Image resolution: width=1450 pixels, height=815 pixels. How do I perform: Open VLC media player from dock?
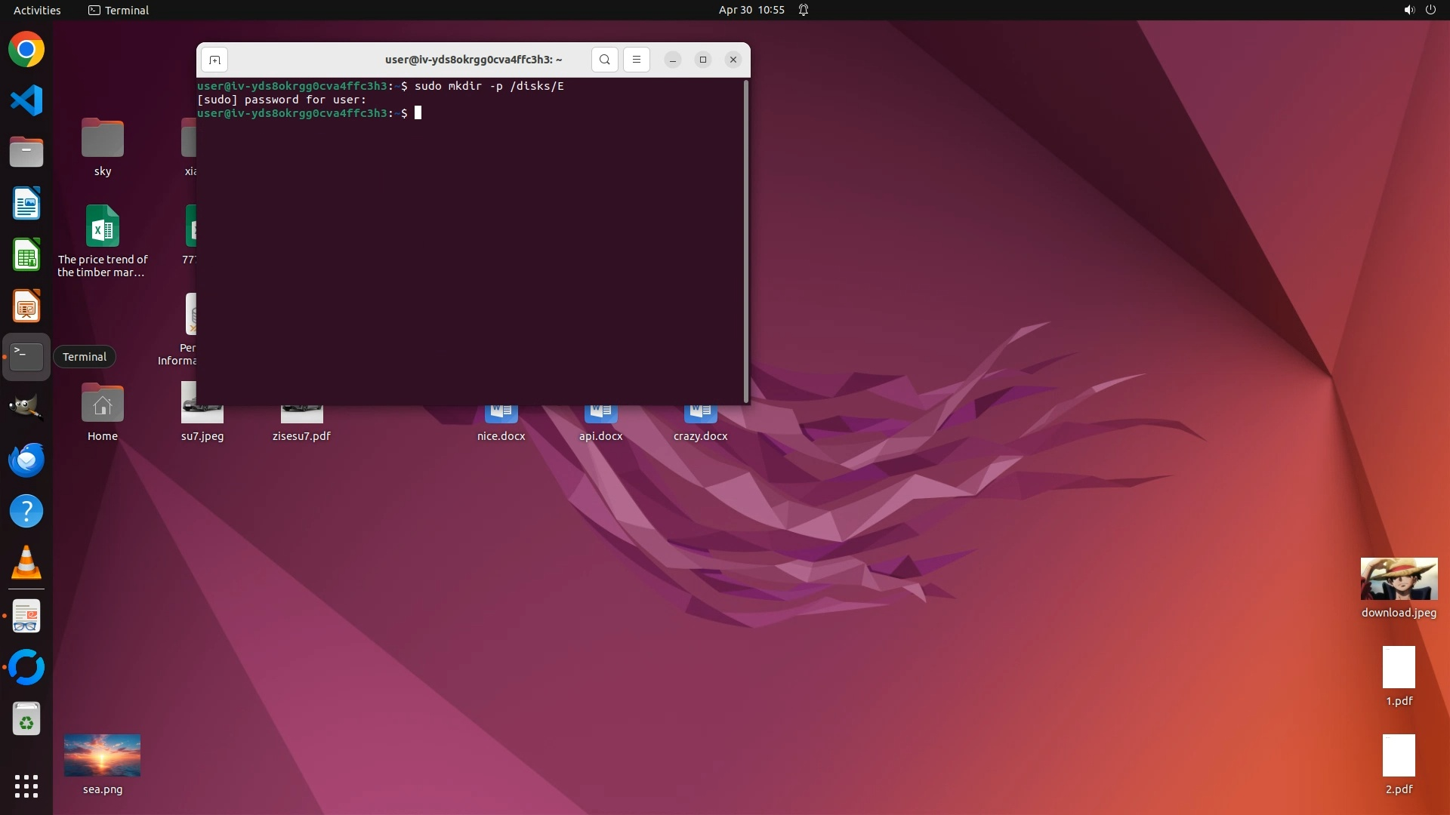(x=26, y=563)
